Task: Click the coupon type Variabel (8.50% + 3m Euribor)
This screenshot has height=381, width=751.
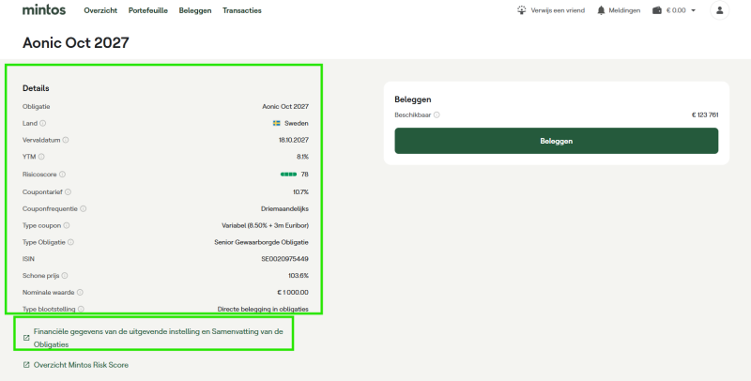Action: tap(266, 225)
